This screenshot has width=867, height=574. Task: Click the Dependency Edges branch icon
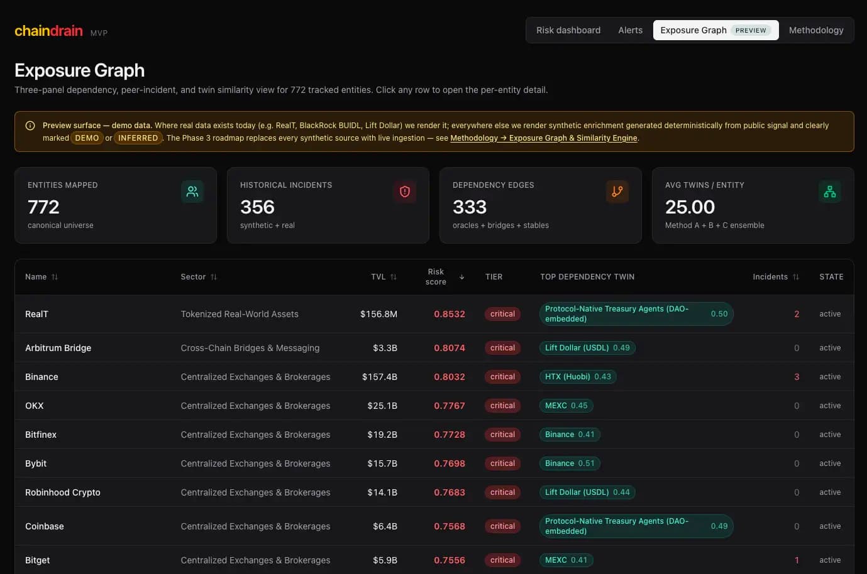617,192
